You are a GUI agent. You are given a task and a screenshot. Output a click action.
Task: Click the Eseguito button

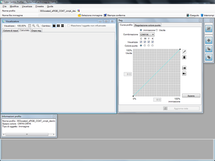pyautogui.click(x=193, y=15)
